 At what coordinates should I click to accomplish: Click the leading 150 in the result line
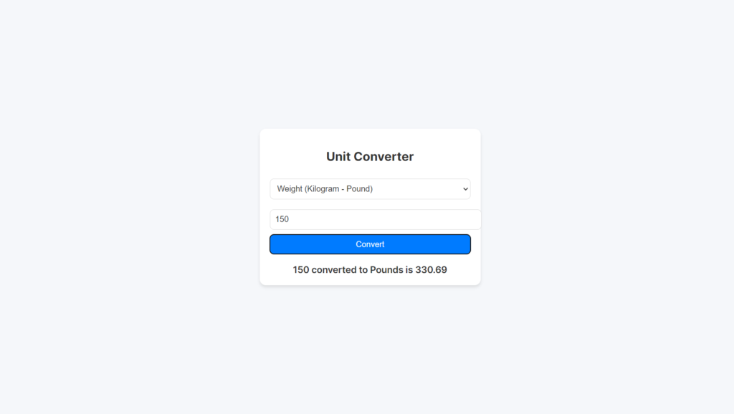(x=301, y=270)
